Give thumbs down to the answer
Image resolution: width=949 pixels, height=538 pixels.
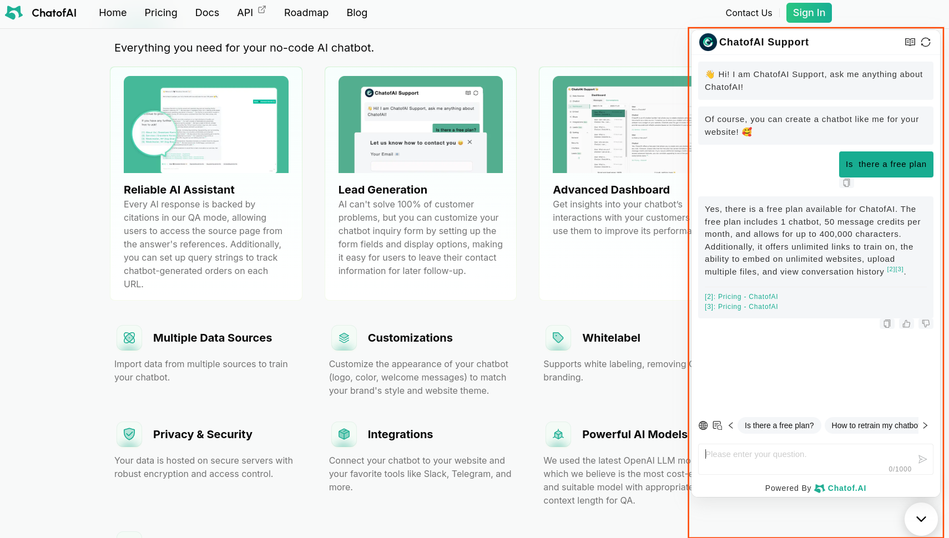(x=926, y=324)
